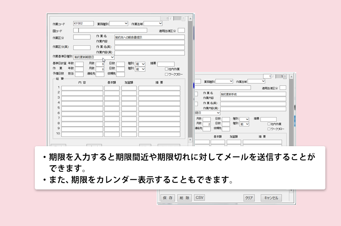The height and width of the screenshot is (226, 341).
Task: Open 作業法域 dropdown in the KY002 window
Action: pyautogui.click(x=153, y=23)
